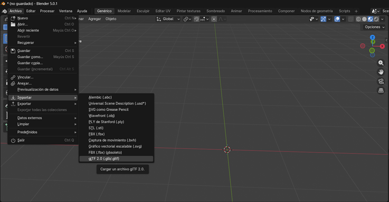The width and height of the screenshot is (389, 202).
Task: Open the transform pivot point dropdown
Action: tap(187, 19)
